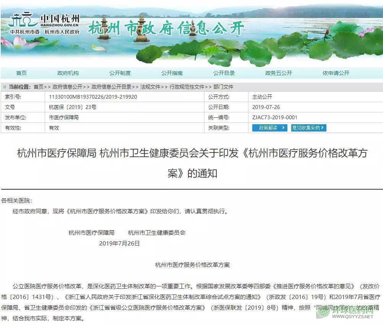
Task: Select 政务五公开 in the navigation bar
Action: 278,73
